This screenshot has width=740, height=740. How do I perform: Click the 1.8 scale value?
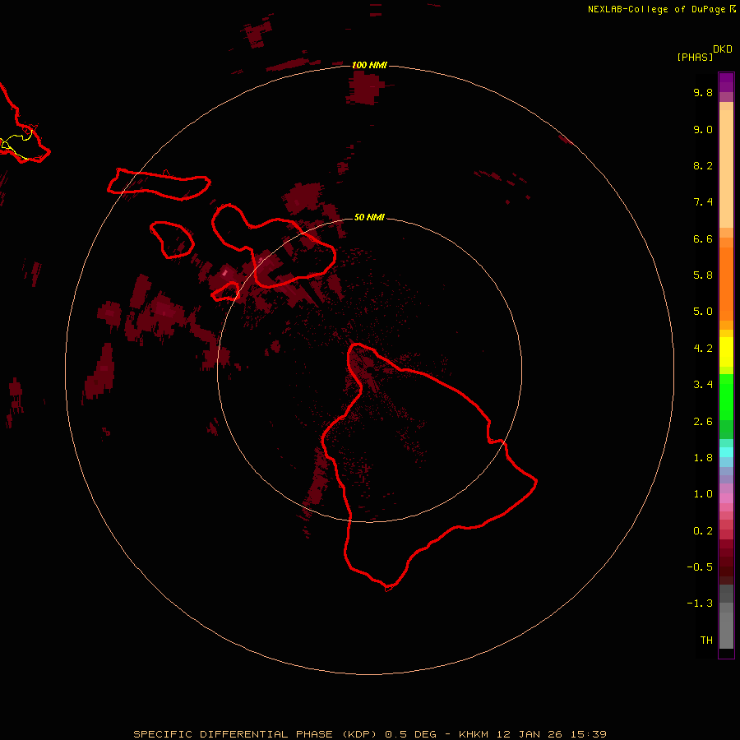coord(703,458)
